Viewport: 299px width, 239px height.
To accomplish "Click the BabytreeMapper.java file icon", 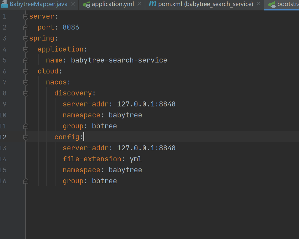I will point(4,4).
